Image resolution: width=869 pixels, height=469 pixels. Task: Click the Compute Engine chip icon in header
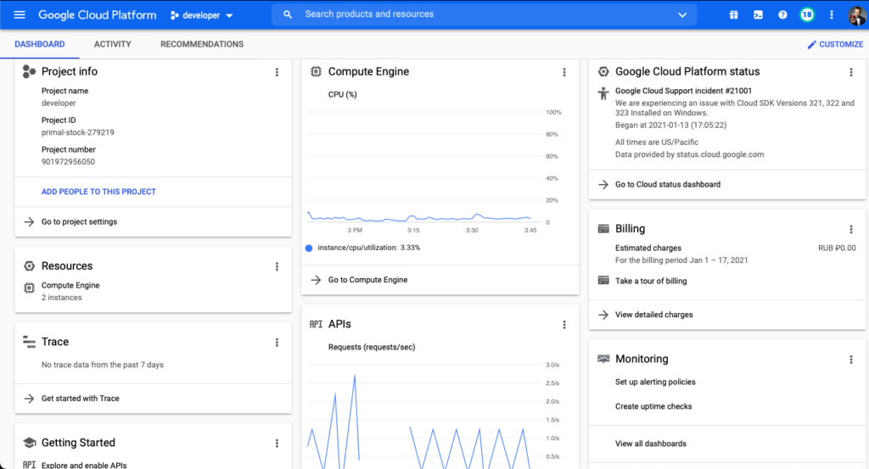[316, 71]
